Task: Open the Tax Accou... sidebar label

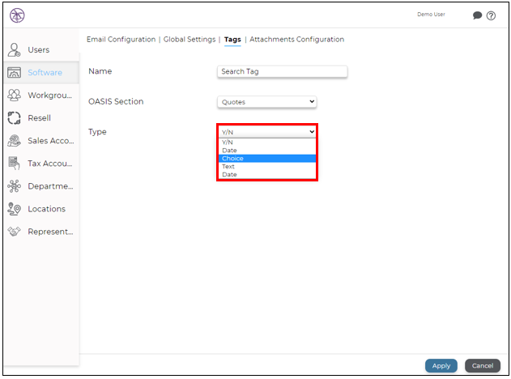Action: [50, 164]
